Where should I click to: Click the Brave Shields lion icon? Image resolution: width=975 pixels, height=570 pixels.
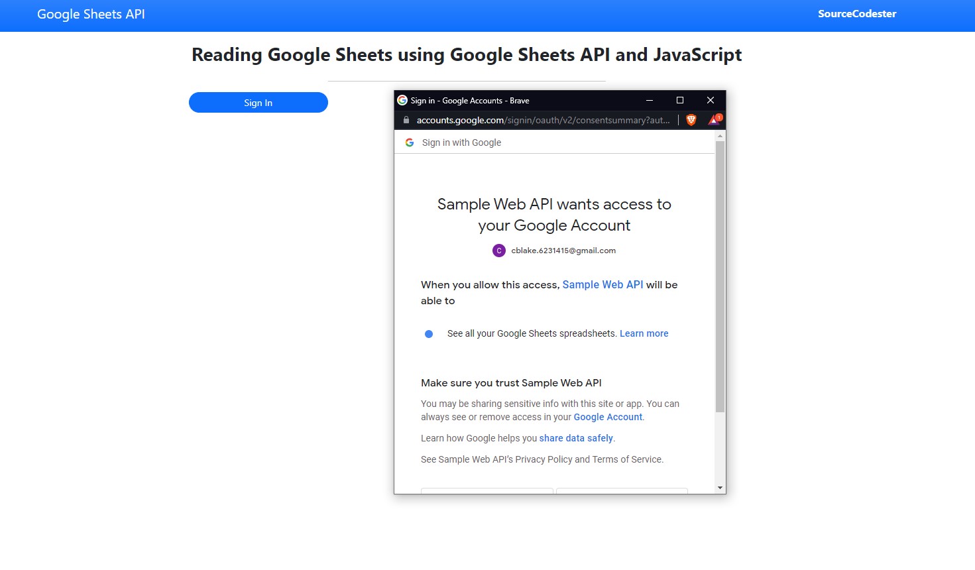click(x=691, y=120)
